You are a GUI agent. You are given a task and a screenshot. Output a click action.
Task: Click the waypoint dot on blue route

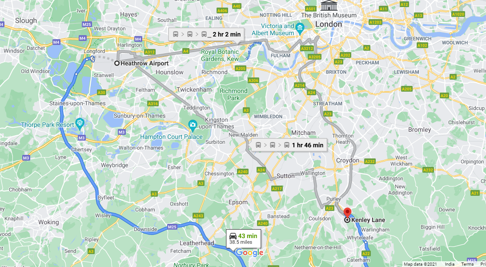[x=76, y=74]
